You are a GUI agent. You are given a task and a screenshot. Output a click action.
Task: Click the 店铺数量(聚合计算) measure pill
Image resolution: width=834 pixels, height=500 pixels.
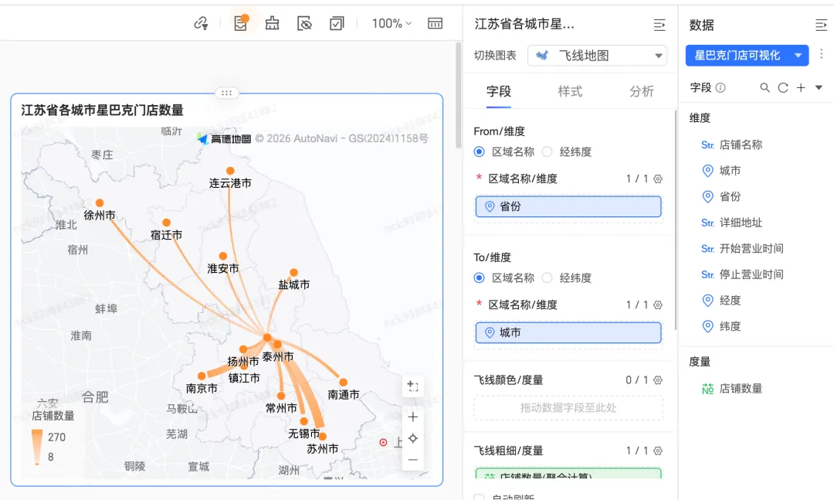(x=568, y=473)
